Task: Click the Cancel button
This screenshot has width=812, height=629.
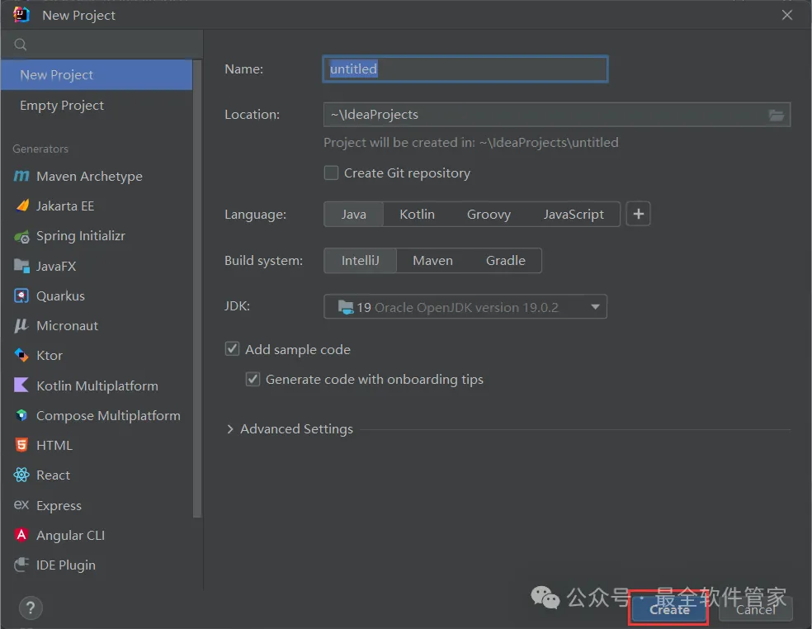Action: (x=755, y=609)
